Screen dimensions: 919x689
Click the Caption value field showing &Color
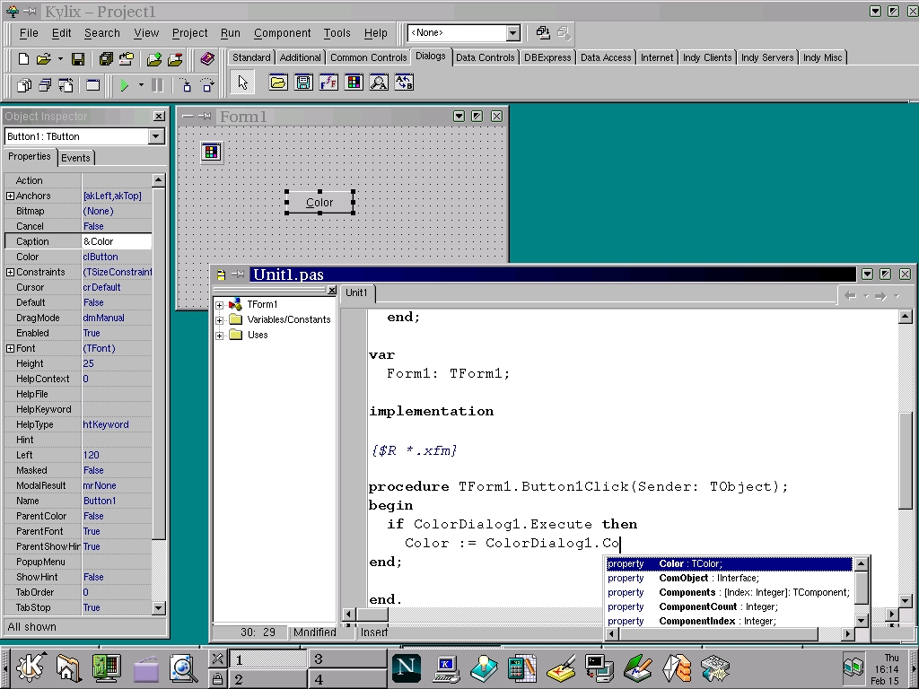117,241
